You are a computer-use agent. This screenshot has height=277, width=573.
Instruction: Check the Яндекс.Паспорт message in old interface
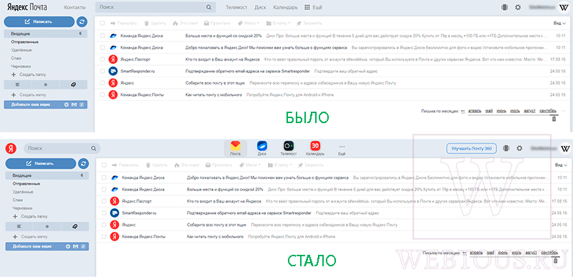[102, 59]
